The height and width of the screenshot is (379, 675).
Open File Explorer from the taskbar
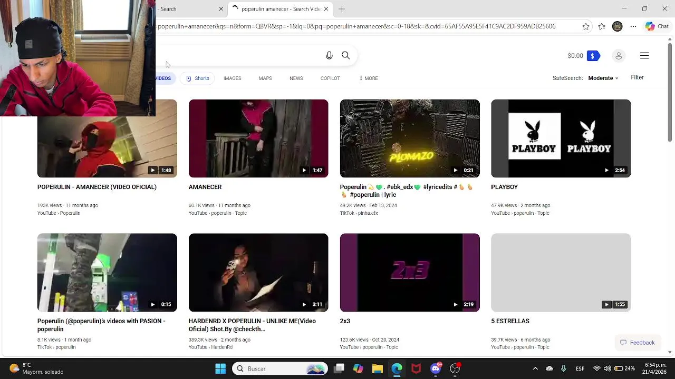pos(377,368)
